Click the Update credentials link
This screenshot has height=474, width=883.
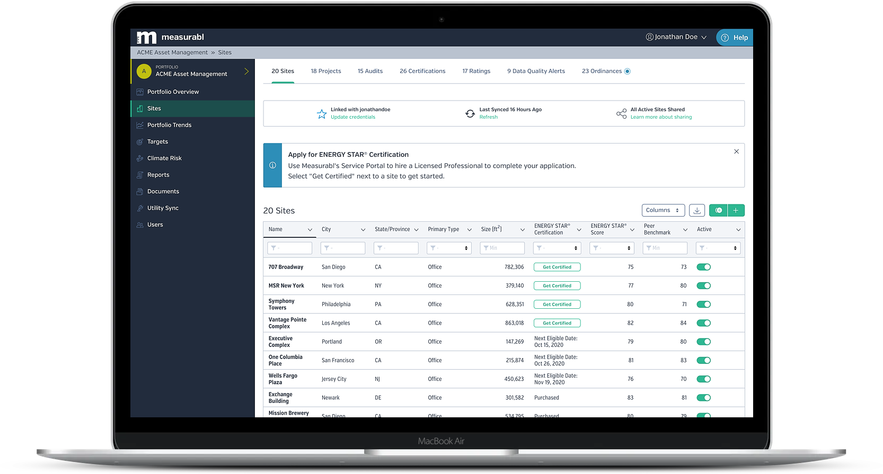pos(353,117)
